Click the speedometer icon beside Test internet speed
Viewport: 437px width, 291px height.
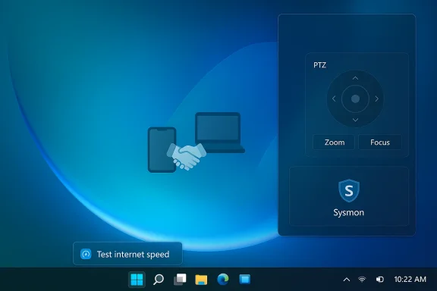click(86, 254)
